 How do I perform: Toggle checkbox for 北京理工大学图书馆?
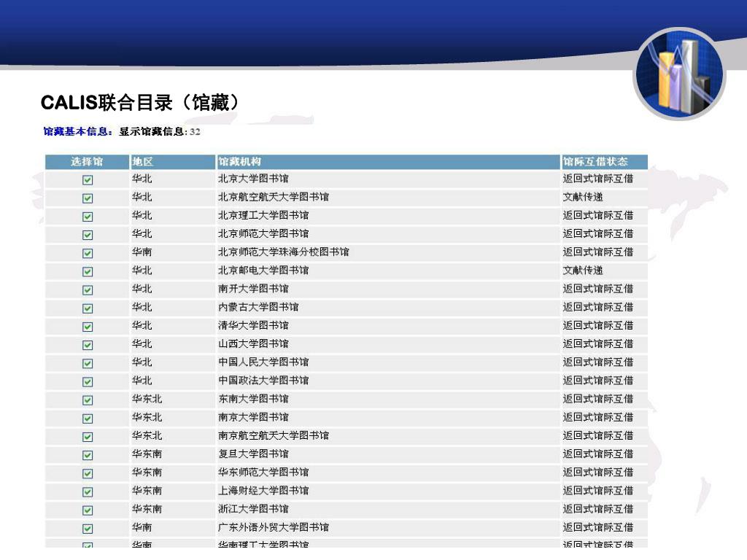point(88,217)
